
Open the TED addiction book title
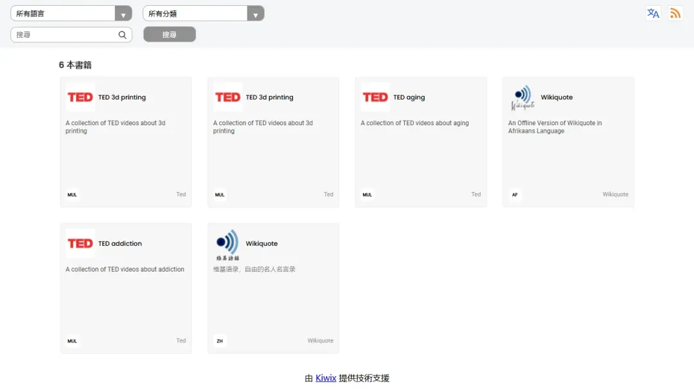pyautogui.click(x=120, y=244)
